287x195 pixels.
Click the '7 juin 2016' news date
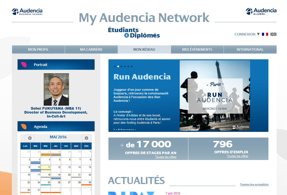[173, 193]
